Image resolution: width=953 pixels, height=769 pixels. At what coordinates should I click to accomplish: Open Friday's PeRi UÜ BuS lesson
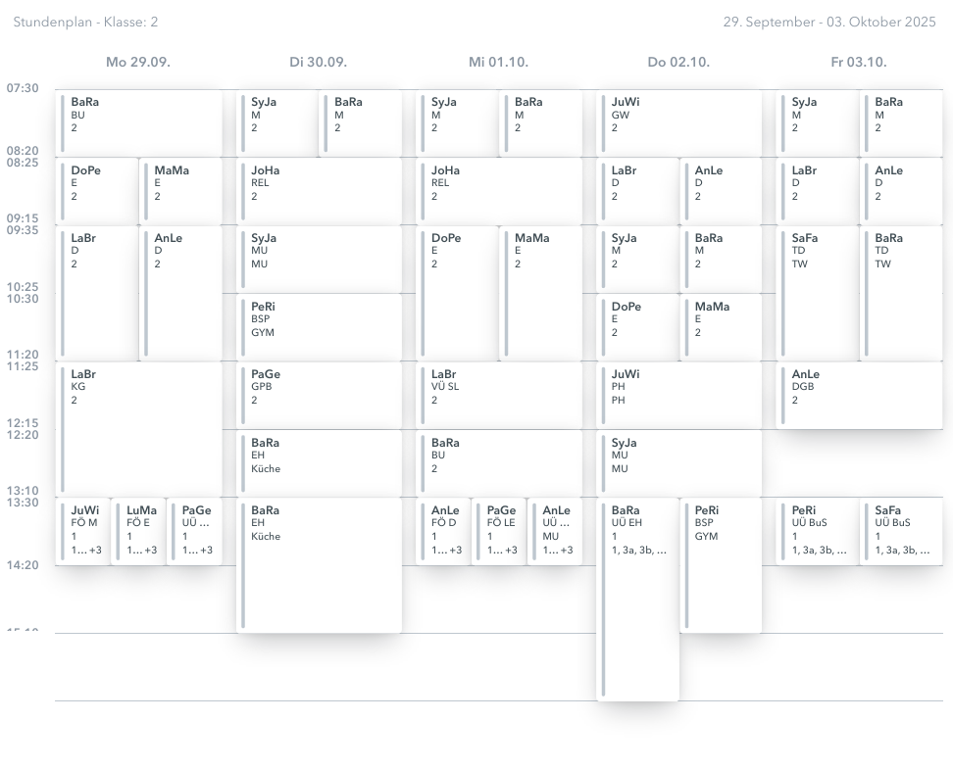point(818,531)
